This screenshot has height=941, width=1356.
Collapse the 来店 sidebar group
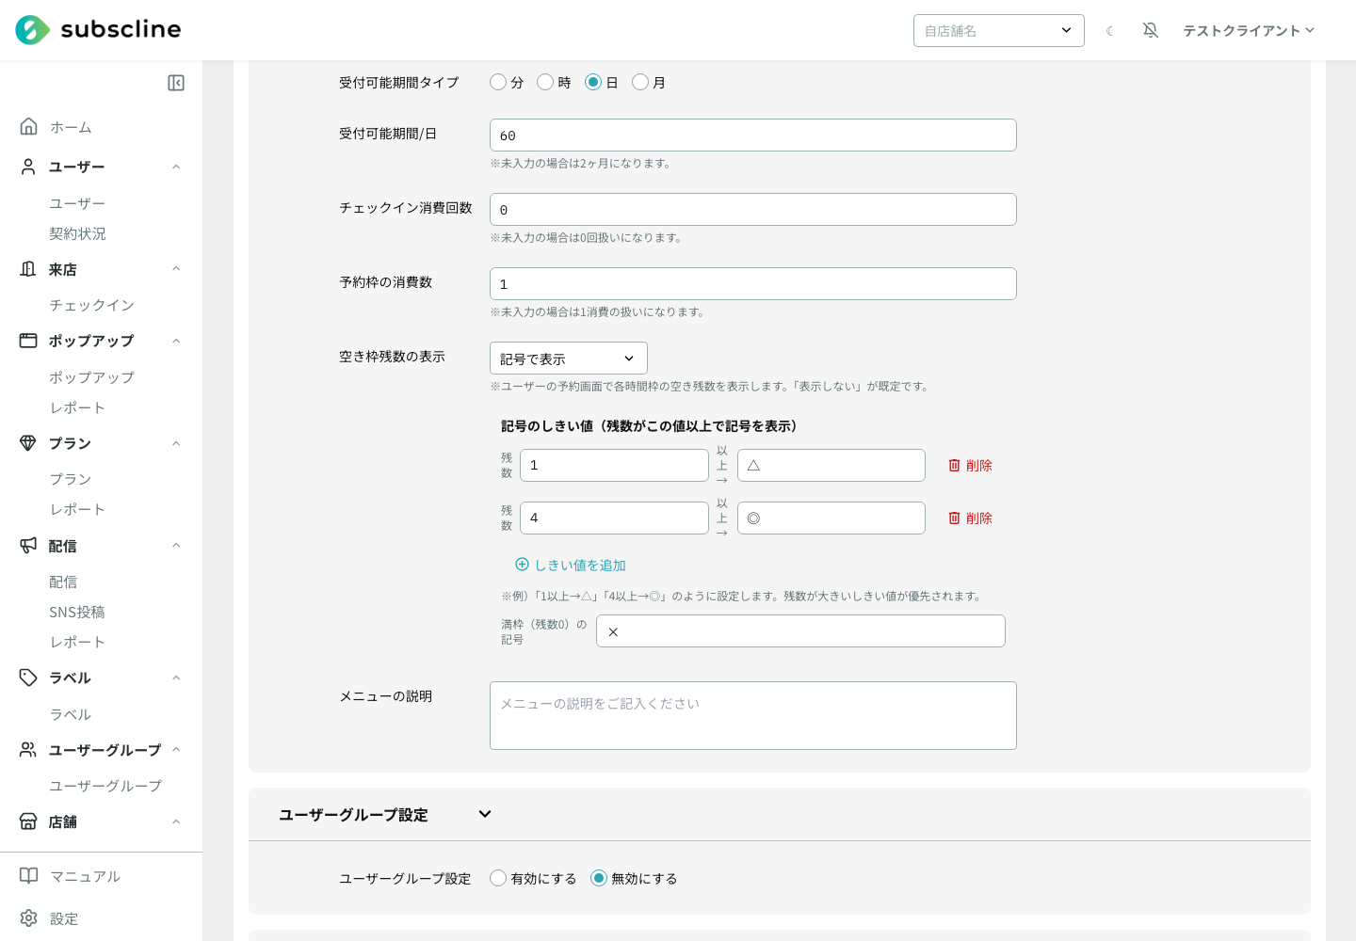pos(176,269)
